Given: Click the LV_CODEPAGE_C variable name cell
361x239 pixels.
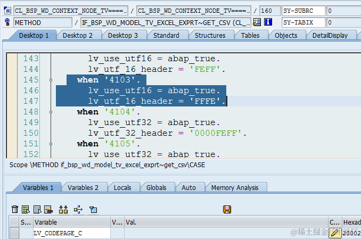Looking at the screenshot, I should point(71,233).
